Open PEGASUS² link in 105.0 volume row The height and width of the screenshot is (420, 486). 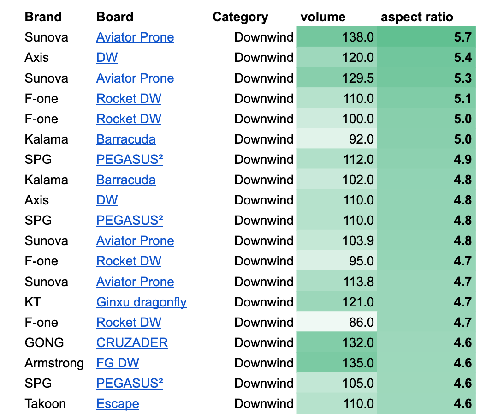coord(130,384)
